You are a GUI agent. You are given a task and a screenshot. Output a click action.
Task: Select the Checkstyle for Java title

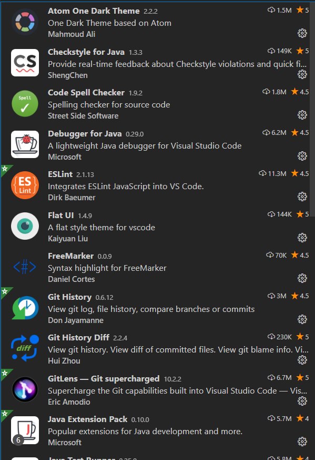86,52
